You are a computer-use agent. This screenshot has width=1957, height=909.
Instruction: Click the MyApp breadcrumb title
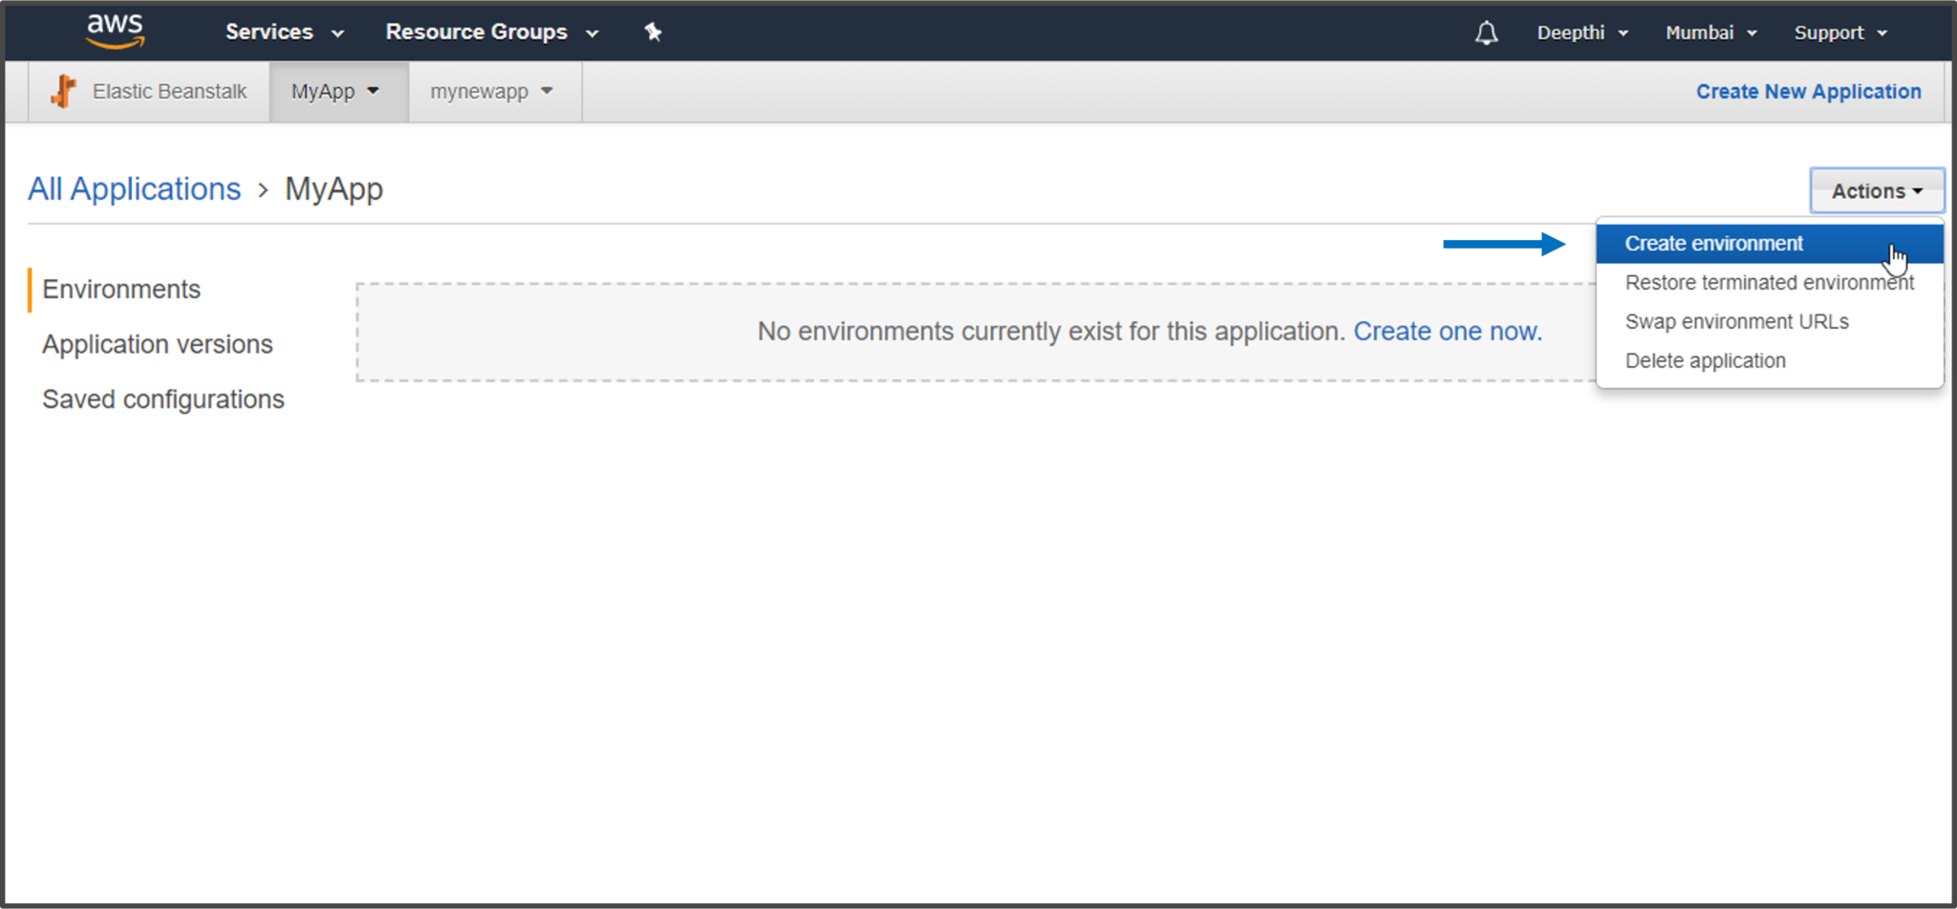click(333, 189)
